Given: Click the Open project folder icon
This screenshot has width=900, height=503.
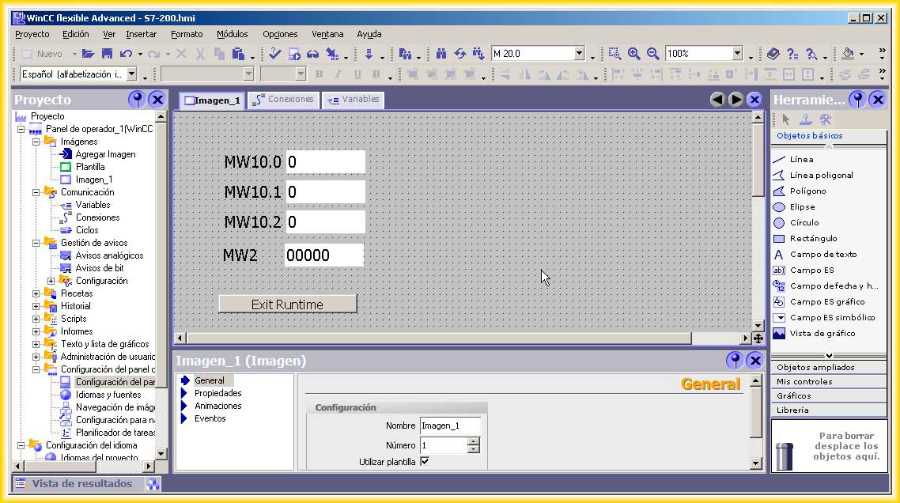Looking at the screenshot, I should pyautogui.click(x=88, y=54).
